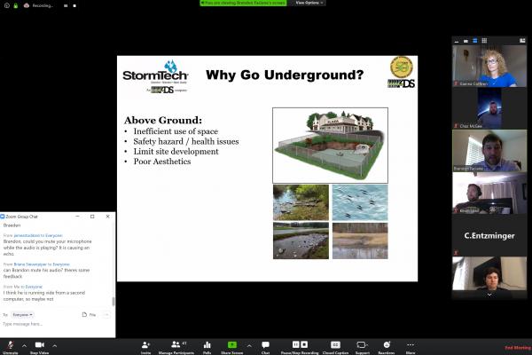
Task: Click the retention pond illustration on slide
Action: pos(330,146)
